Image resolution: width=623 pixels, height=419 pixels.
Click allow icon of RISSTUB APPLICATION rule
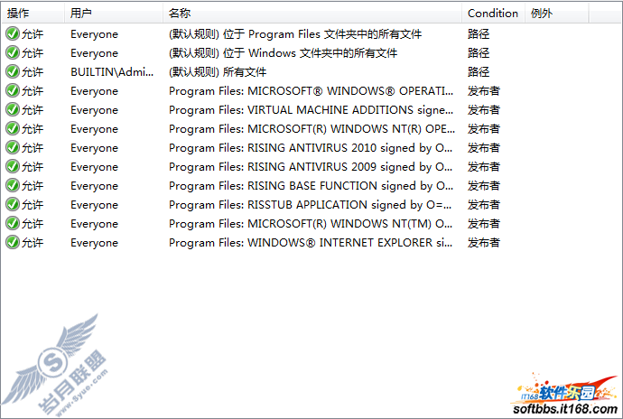(13, 204)
